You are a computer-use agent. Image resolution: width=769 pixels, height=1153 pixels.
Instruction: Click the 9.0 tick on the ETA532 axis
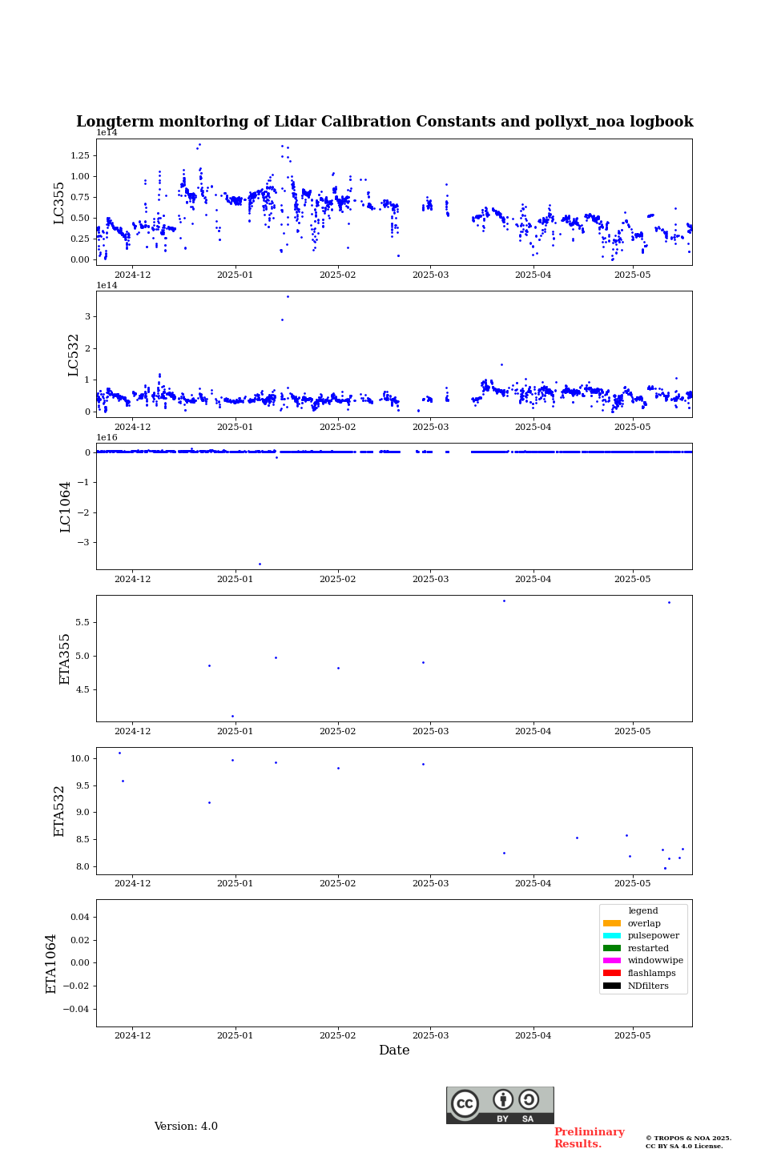click(x=83, y=813)
